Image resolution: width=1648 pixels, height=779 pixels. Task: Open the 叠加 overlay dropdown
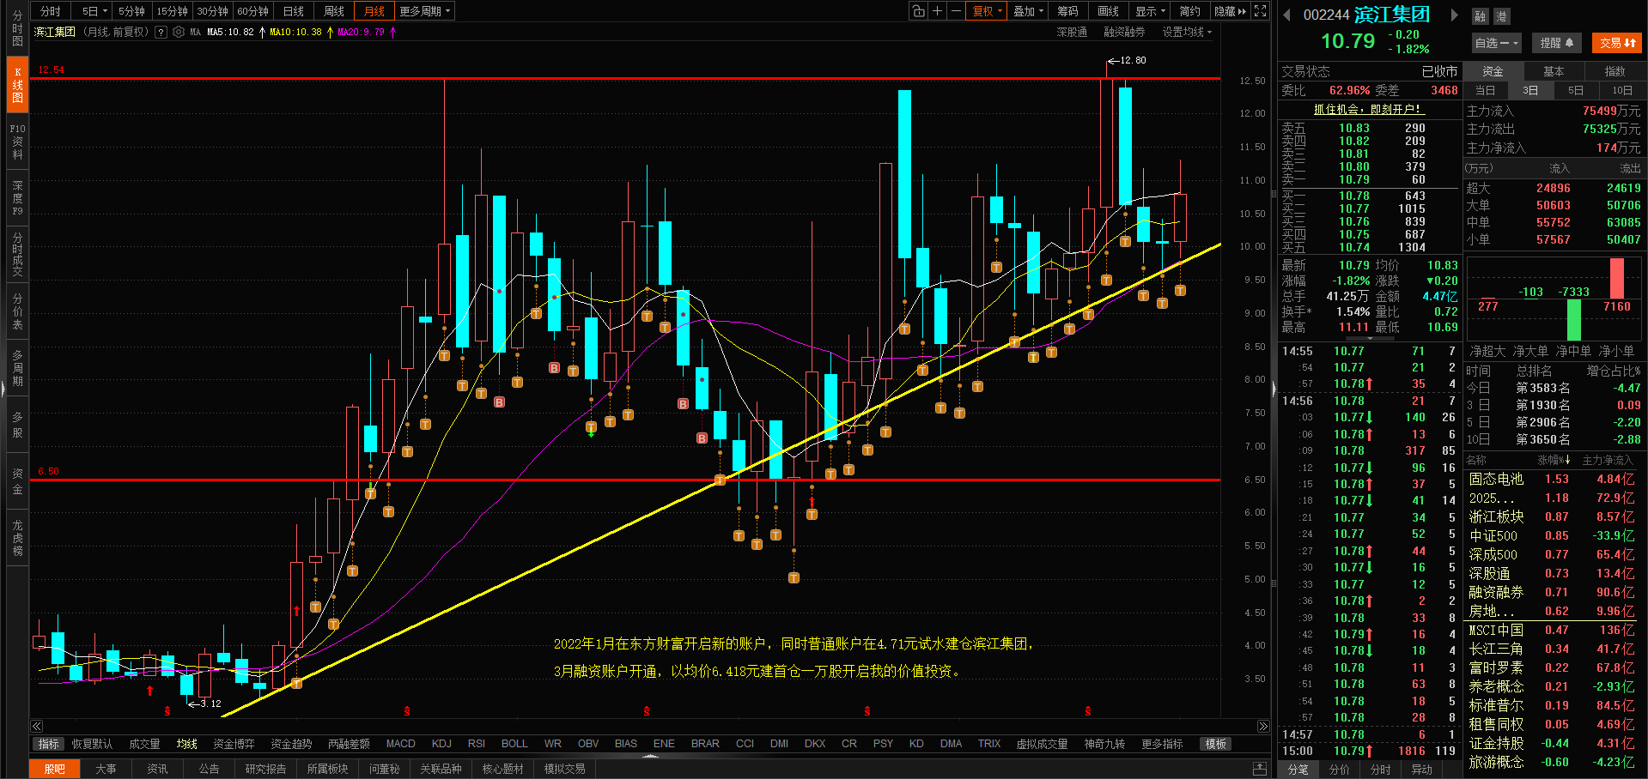pyautogui.click(x=1028, y=11)
